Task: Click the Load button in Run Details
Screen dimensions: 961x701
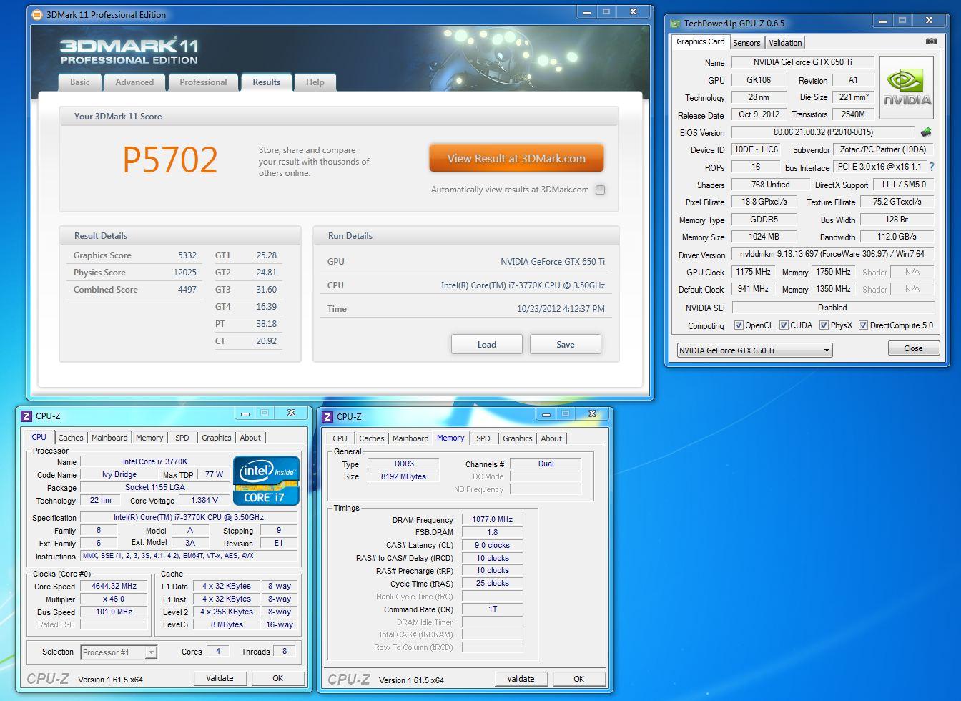Action: [x=487, y=344]
